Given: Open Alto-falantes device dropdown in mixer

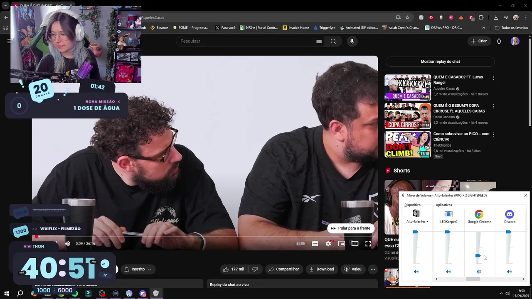Looking at the screenshot, I should click(417, 222).
